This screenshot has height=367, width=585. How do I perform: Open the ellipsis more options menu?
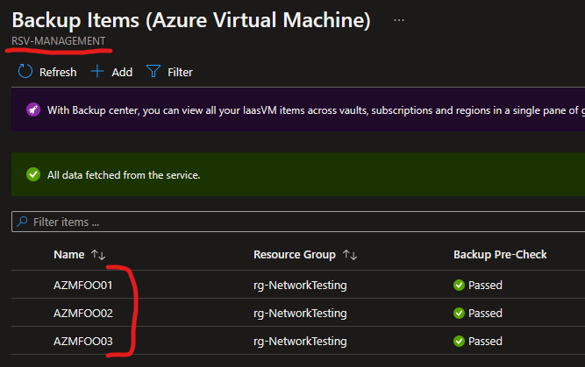point(399,20)
